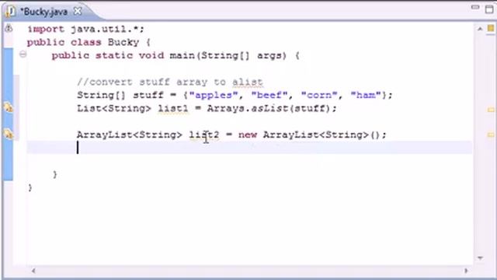Click vertical scrollbar up arrow

480,29
